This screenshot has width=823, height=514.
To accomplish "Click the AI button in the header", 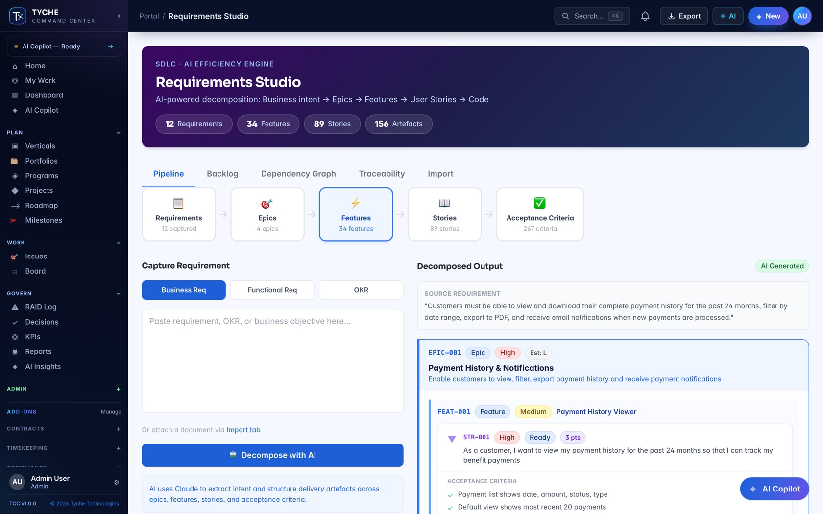I will coord(728,16).
